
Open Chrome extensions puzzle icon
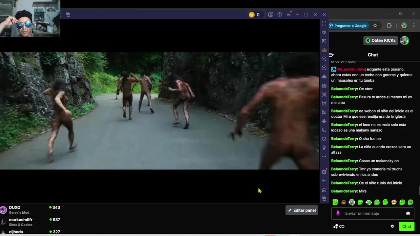(x=389, y=26)
